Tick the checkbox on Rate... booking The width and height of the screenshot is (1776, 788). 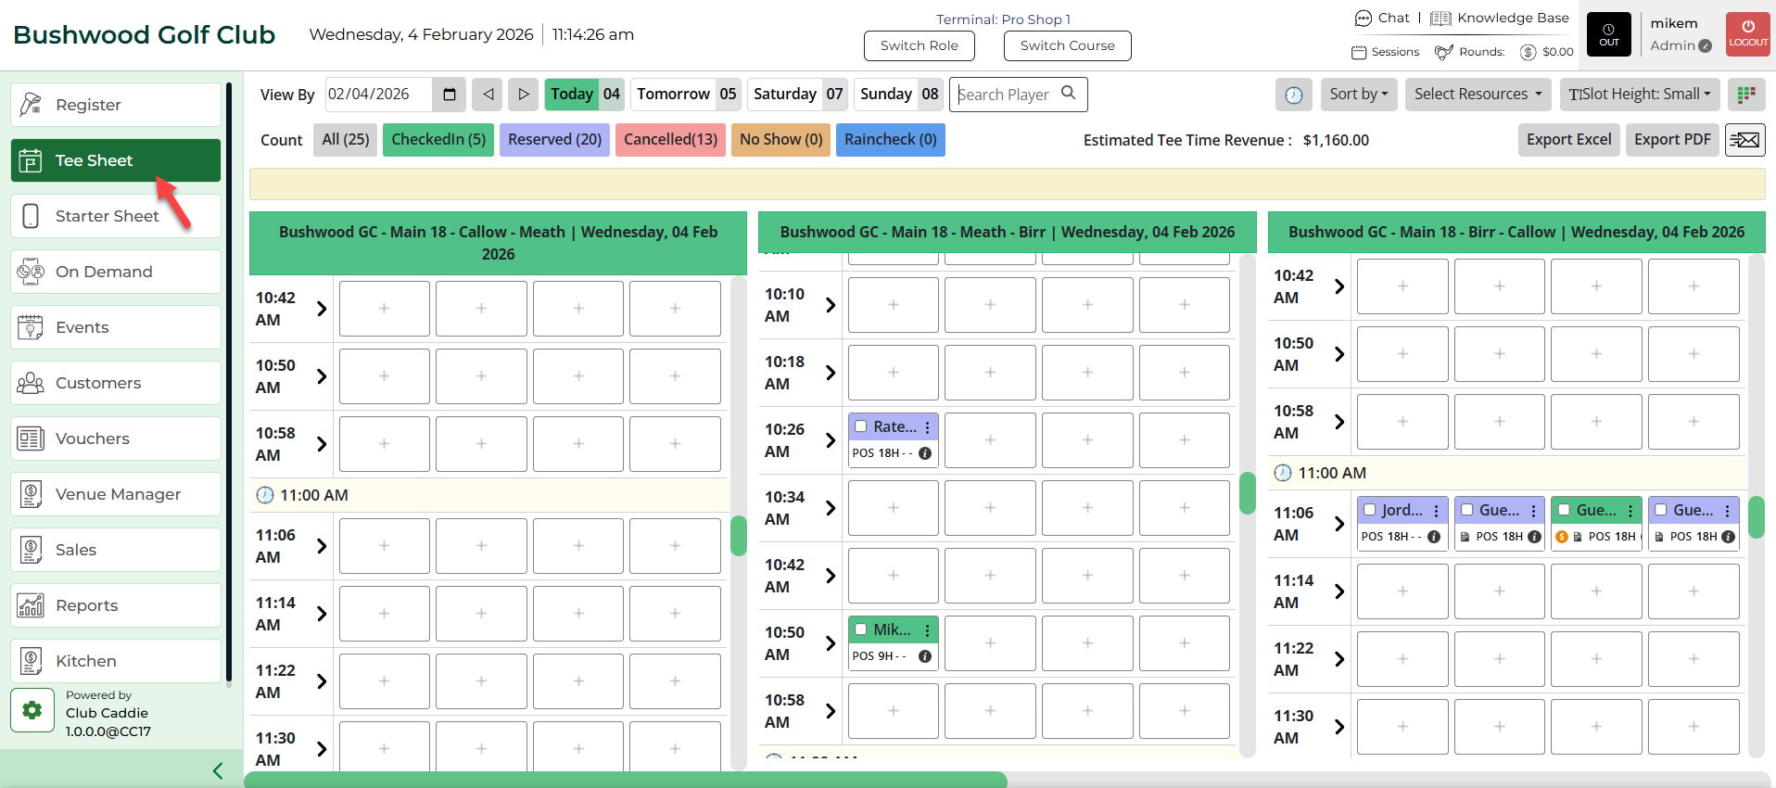pyautogui.click(x=861, y=426)
